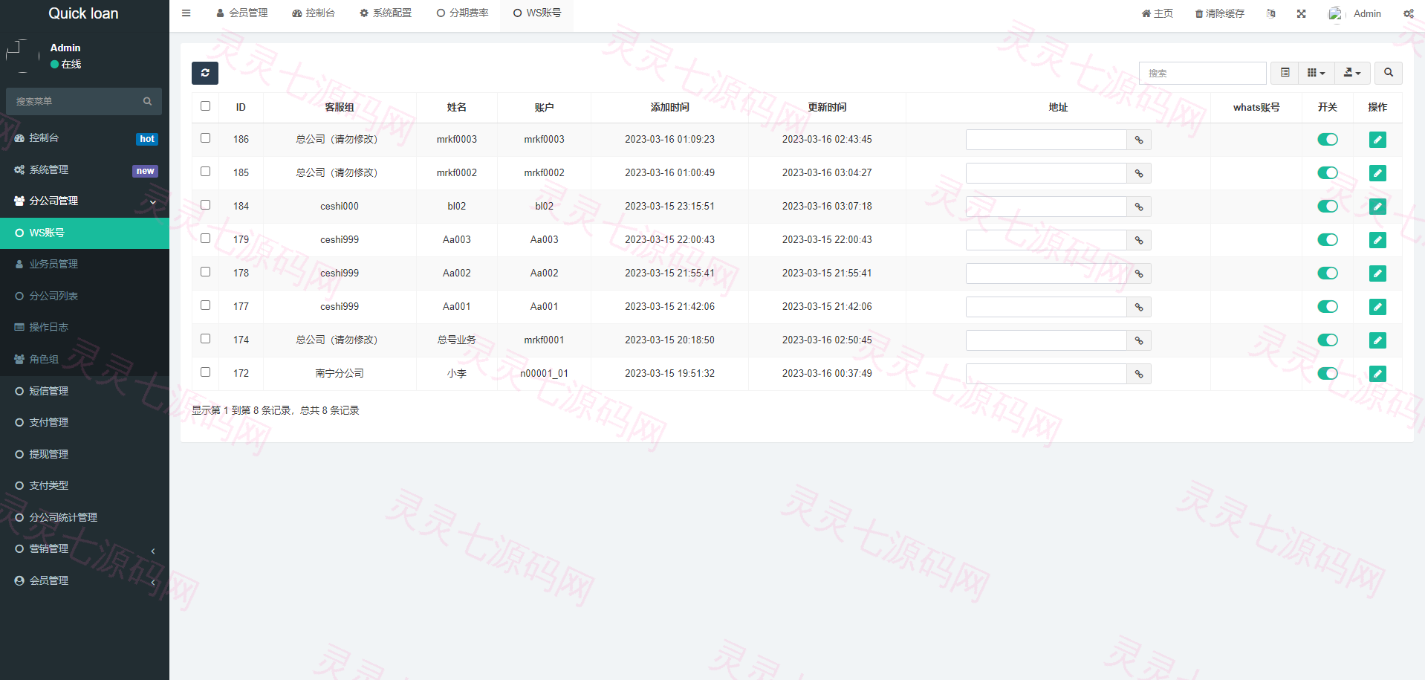Expand the 会员管理 sidebar menu
1425x680 pixels.
tap(85, 581)
